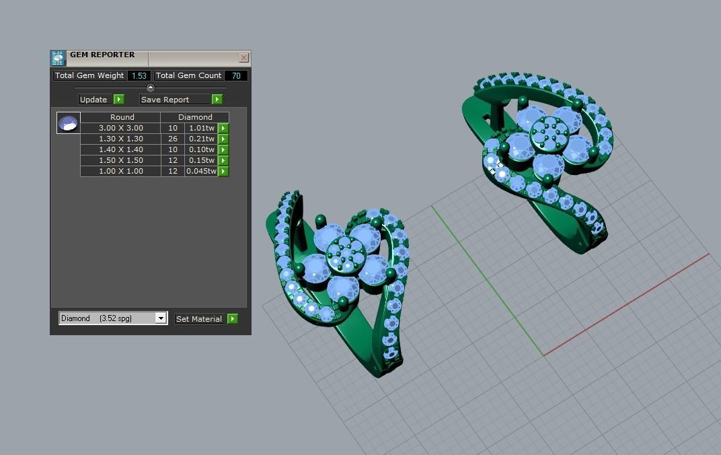Select the round gem thumbnail

coord(68,123)
